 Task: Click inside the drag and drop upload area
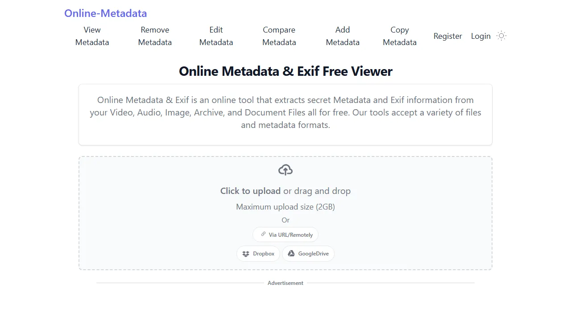(285, 213)
